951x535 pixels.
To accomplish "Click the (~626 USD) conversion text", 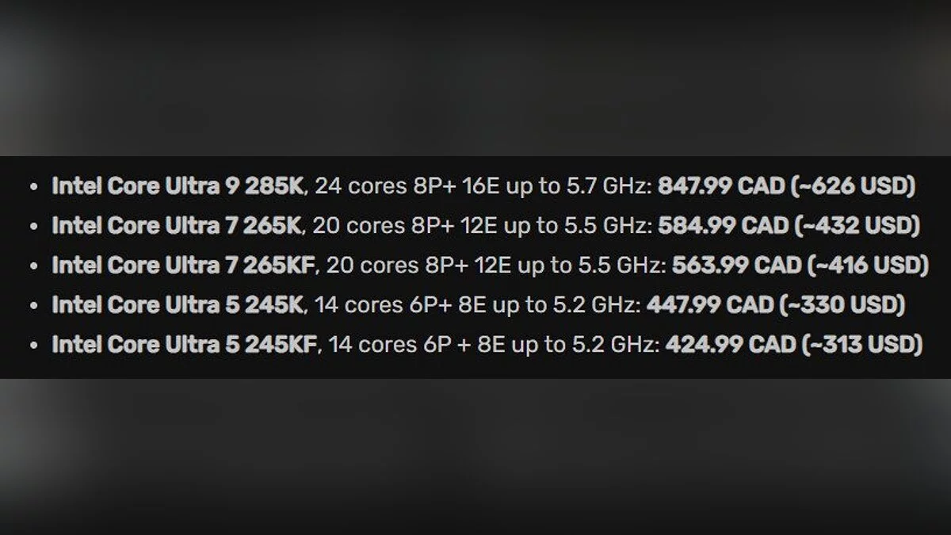I will tap(853, 186).
